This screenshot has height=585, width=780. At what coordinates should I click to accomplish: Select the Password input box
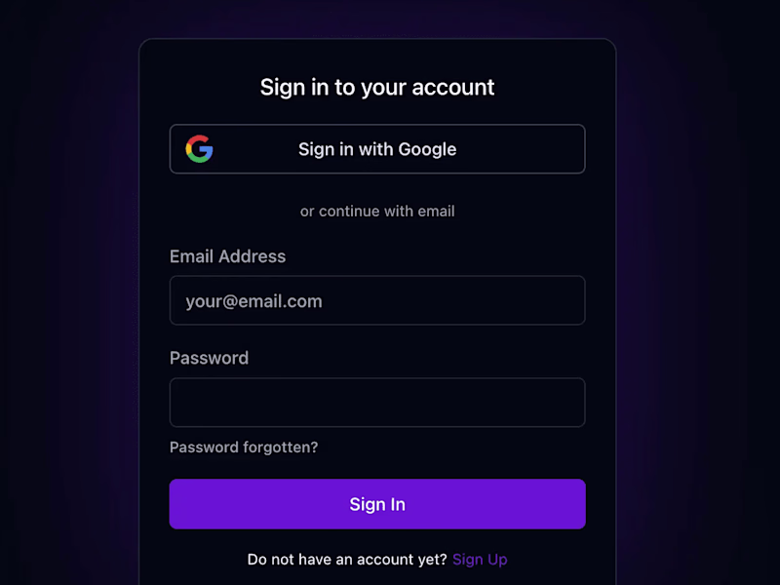[x=377, y=403]
